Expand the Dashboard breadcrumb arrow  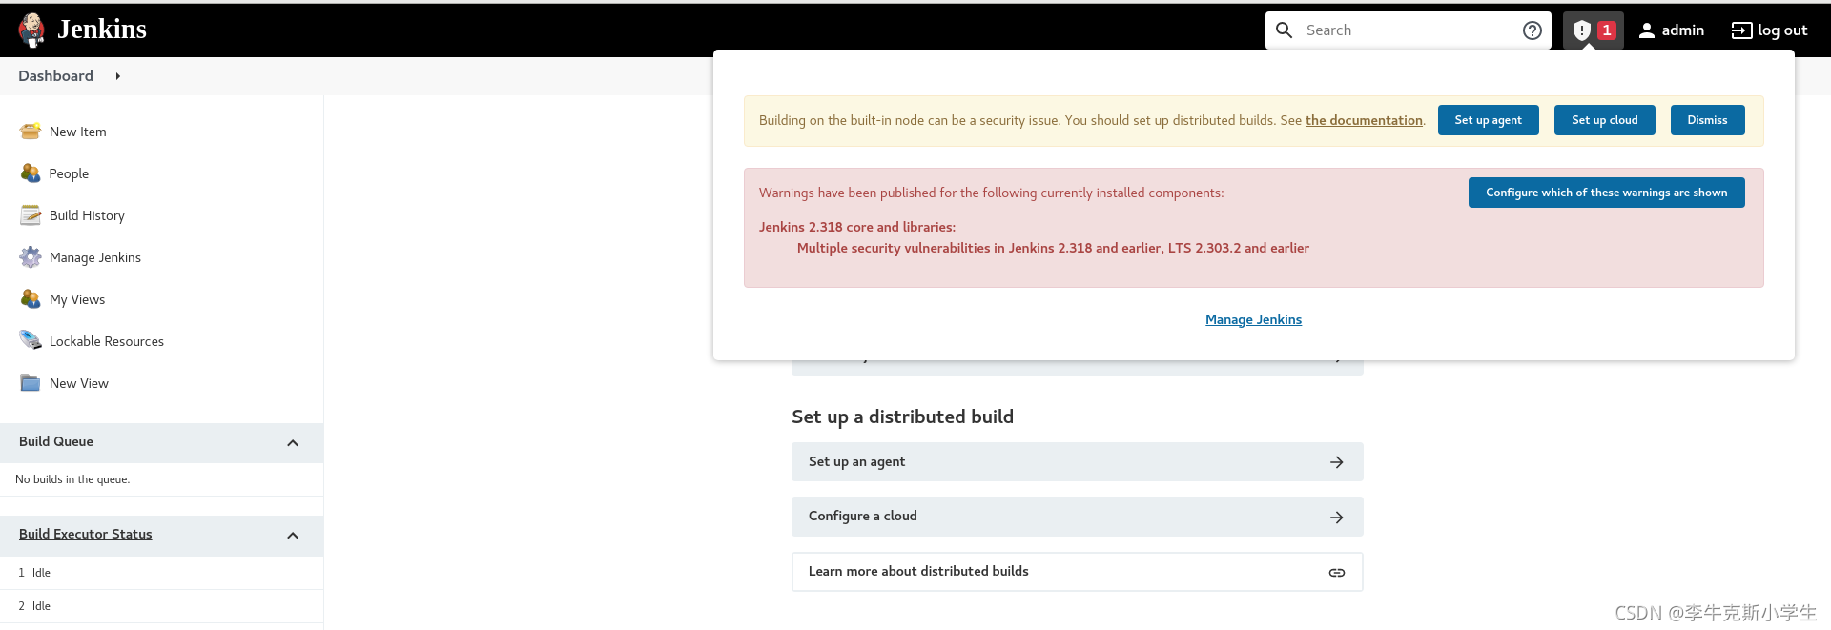click(118, 76)
